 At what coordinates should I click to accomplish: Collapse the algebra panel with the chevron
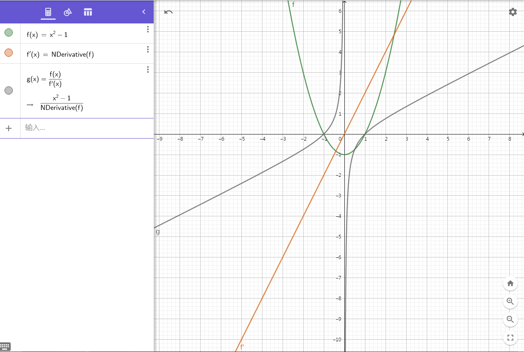pos(144,12)
